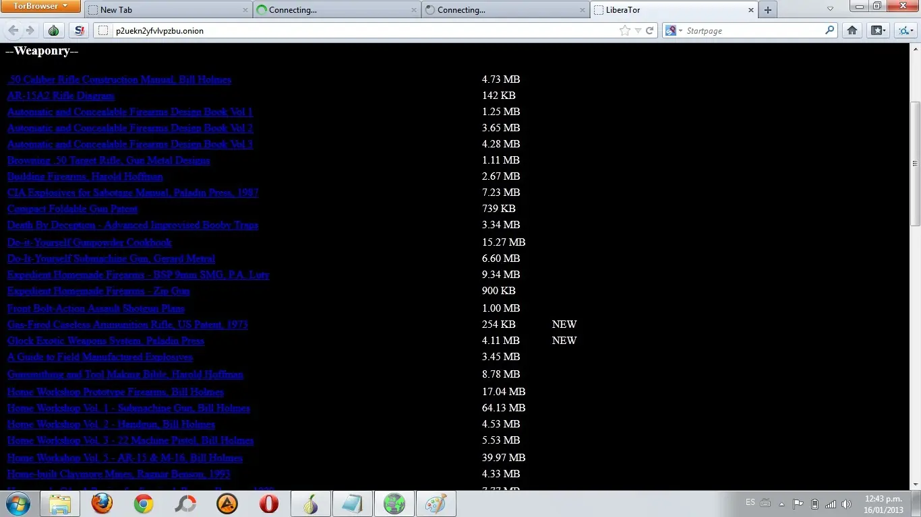
Task: Click the page vertical scrollbar thumb
Action: click(x=915, y=164)
